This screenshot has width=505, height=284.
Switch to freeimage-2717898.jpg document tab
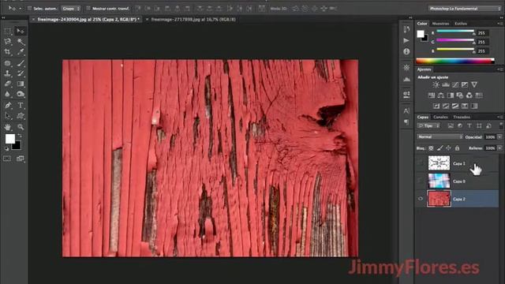(193, 19)
